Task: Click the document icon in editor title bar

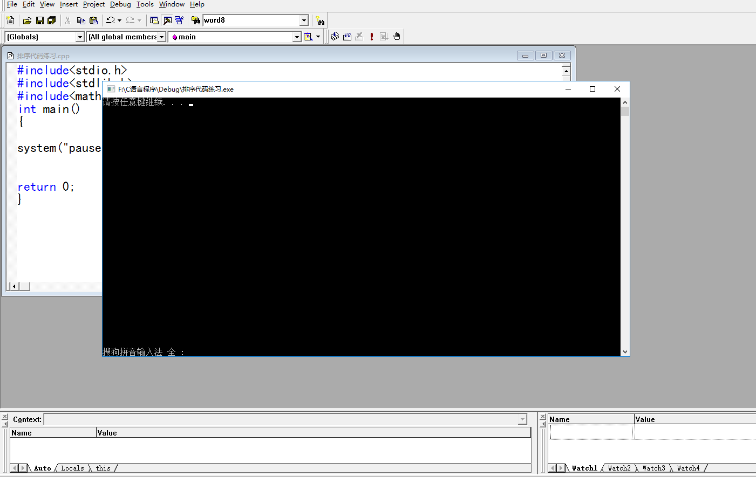Action: pos(10,56)
